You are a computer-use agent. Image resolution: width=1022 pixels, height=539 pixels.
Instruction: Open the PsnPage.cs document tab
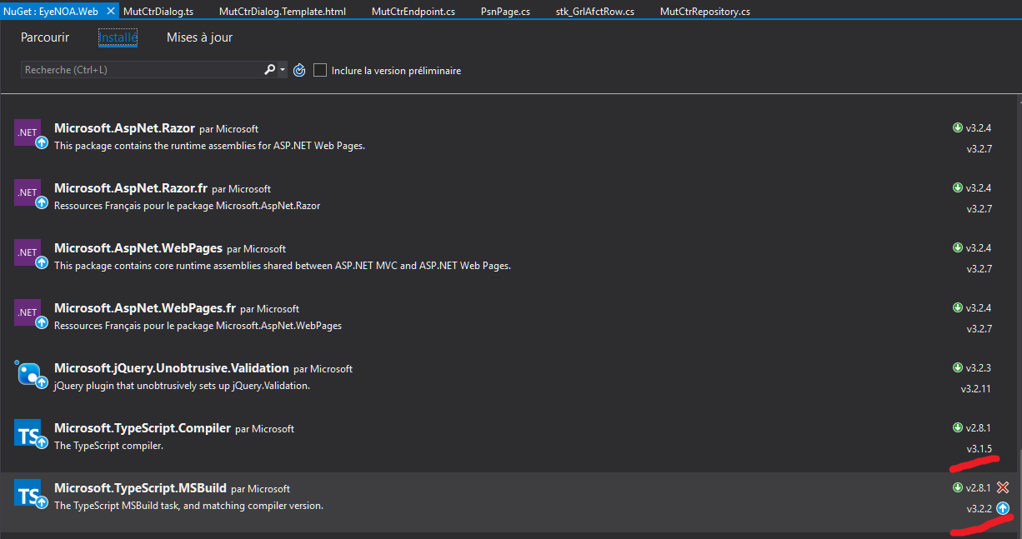[x=505, y=12]
